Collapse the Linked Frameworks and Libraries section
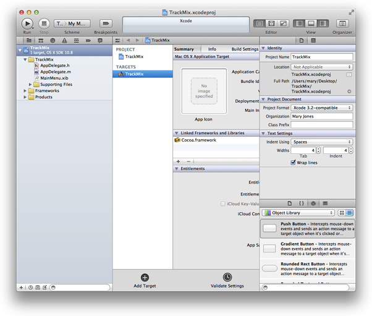Screen dimensions: 372x316 [176, 133]
